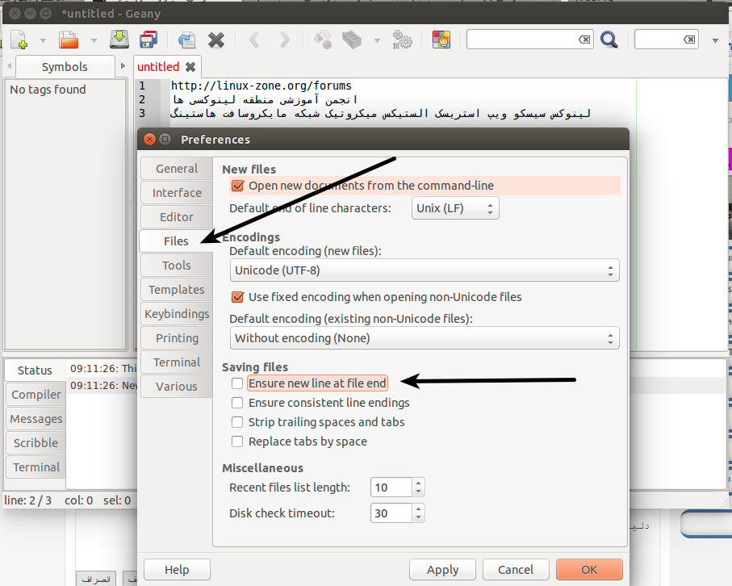
Task: Close current file with toolbar X icon
Action: point(216,40)
